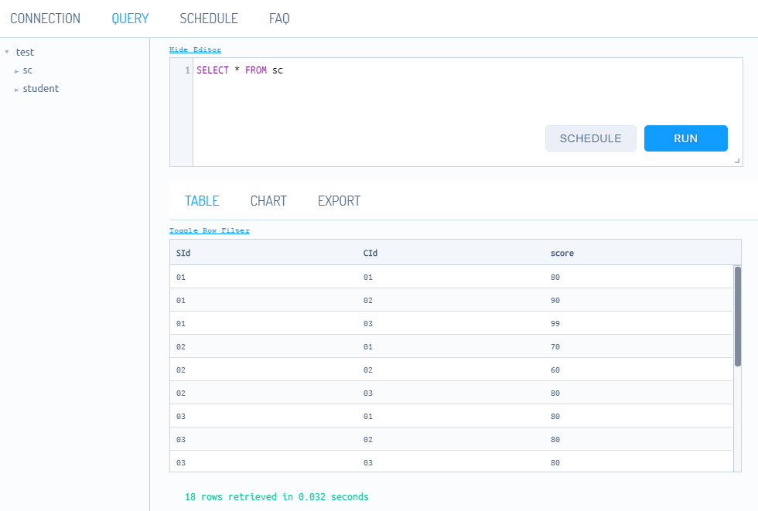Open the FAQ page

click(279, 19)
